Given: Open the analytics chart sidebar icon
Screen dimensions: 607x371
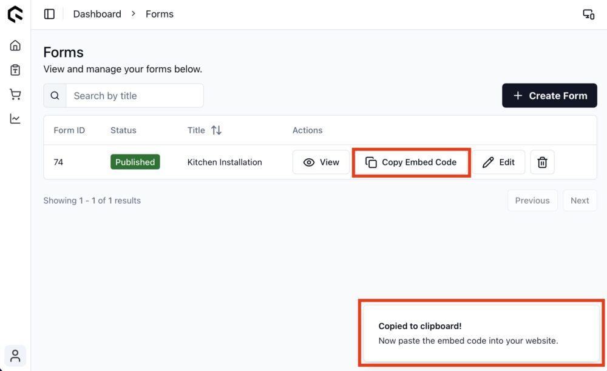Looking at the screenshot, I should [x=15, y=119].
